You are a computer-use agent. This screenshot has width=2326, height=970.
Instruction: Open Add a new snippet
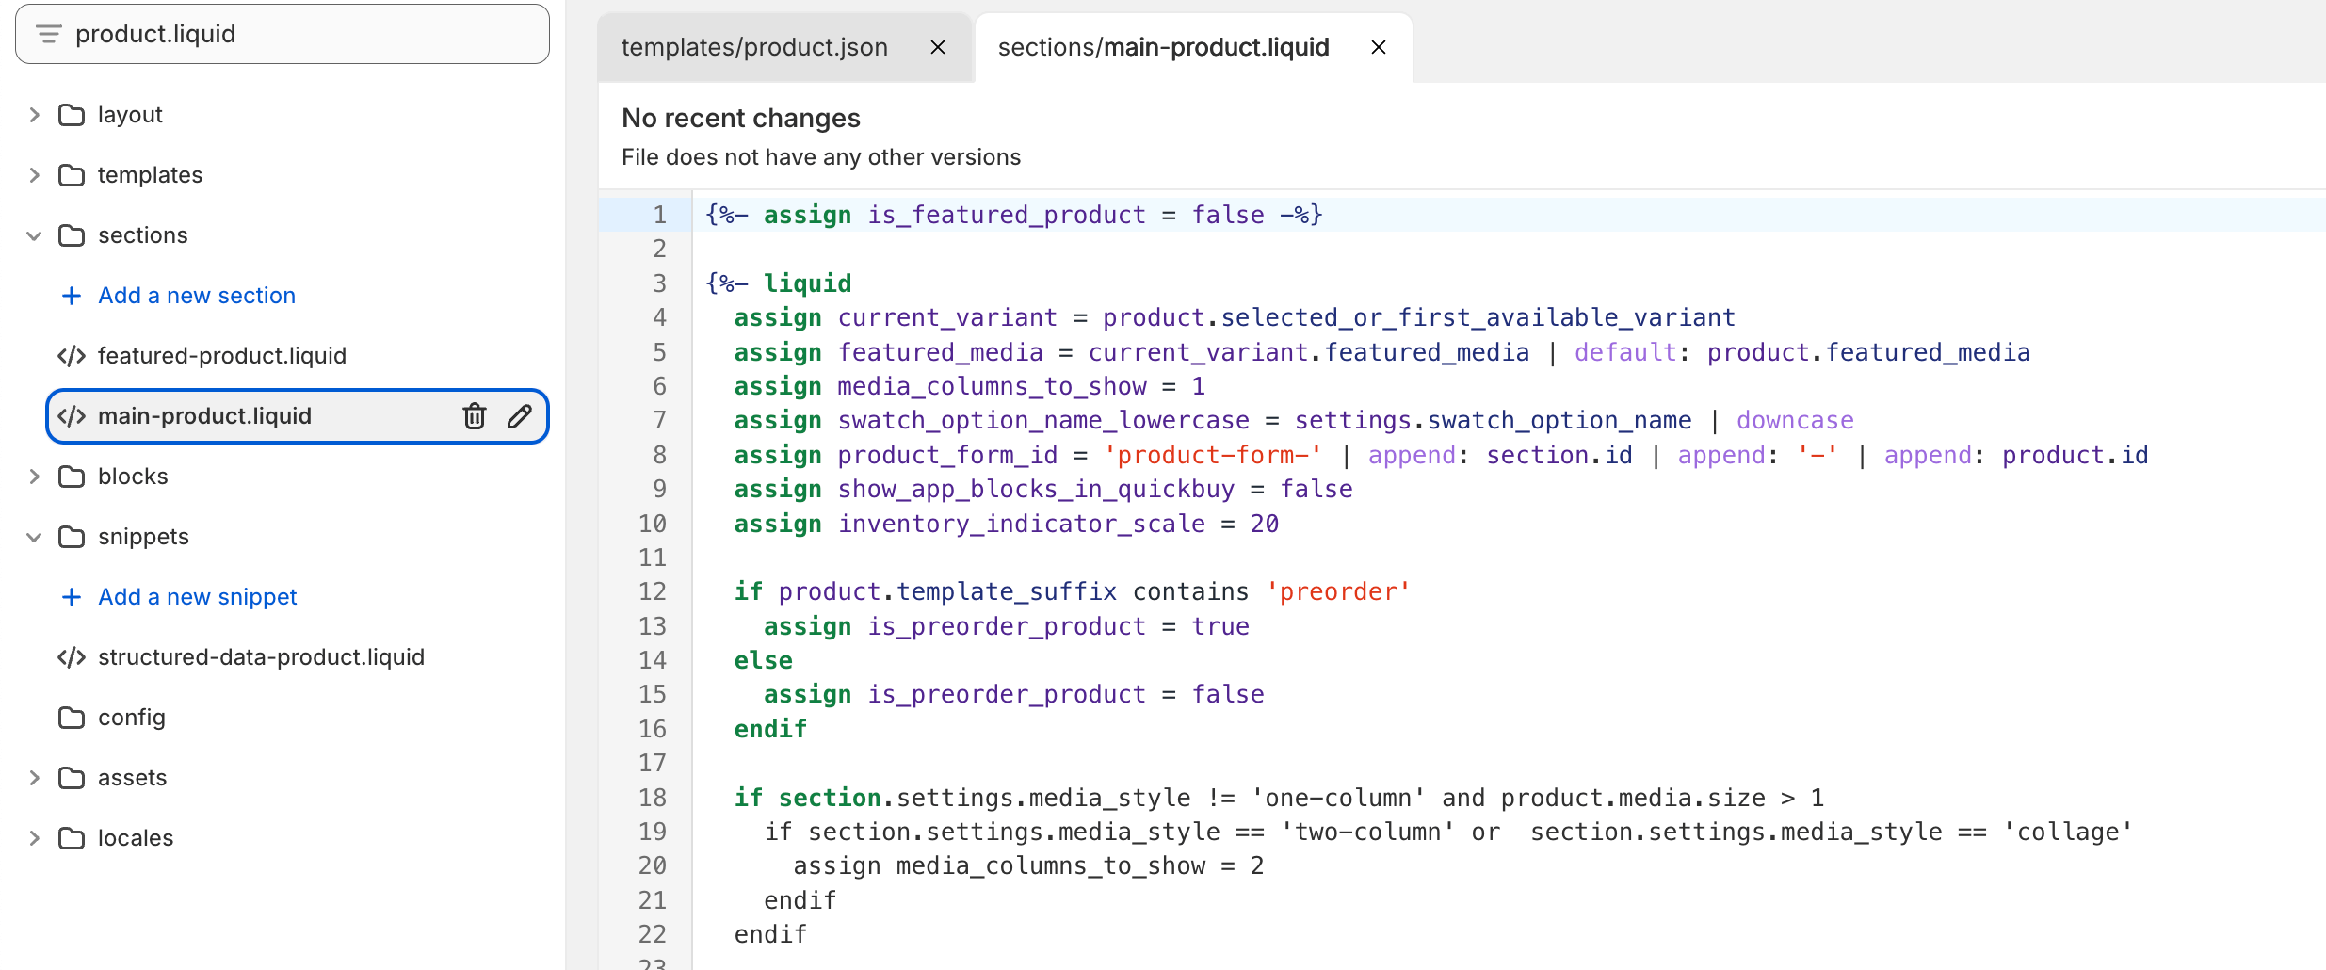[x=197, y=596]
